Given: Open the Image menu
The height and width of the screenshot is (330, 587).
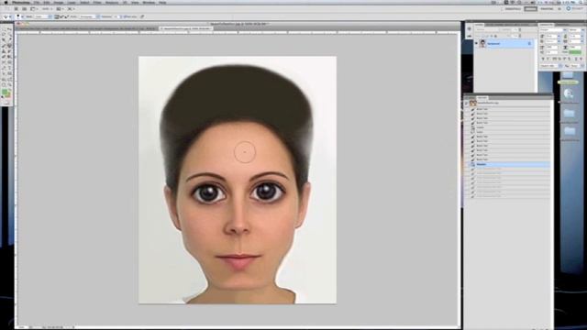Looking at the screenshot, I should click(x=59, y=2).
